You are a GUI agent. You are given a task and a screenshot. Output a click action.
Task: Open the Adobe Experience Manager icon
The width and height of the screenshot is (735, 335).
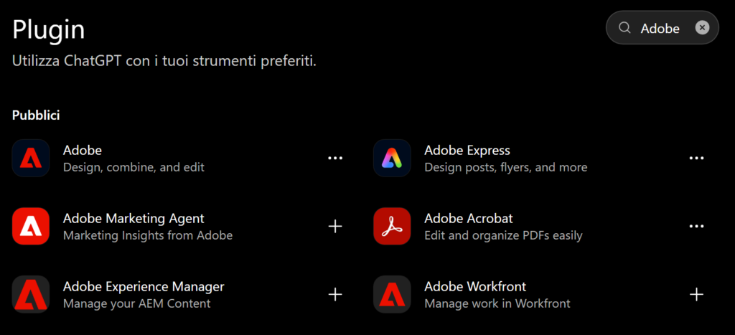[x=31, y=294]
